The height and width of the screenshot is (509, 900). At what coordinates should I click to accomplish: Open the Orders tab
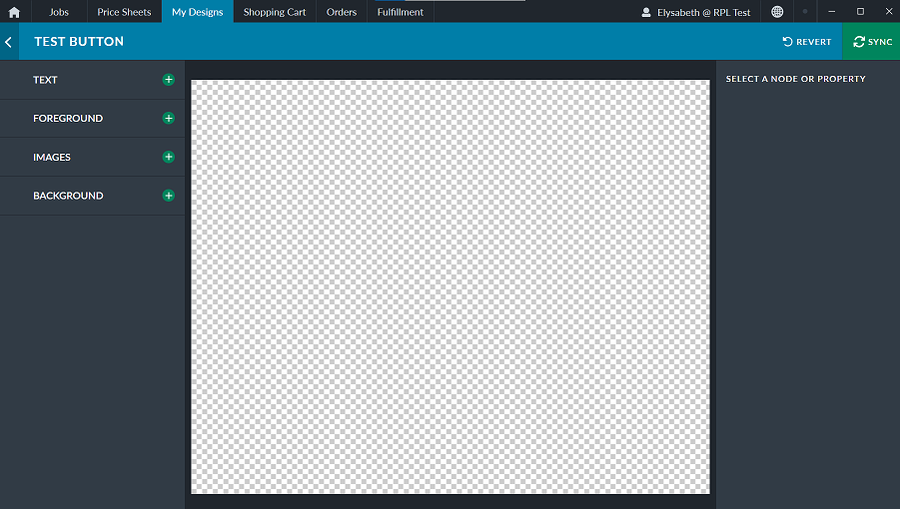tap(342, 12)
